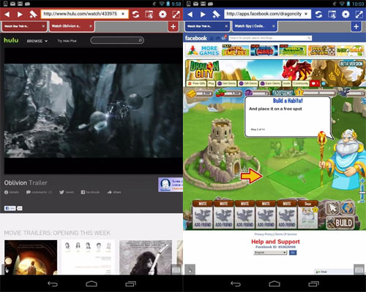Click the BUILD button
This screenshot has width=366, height=292.
coord(340,223)
